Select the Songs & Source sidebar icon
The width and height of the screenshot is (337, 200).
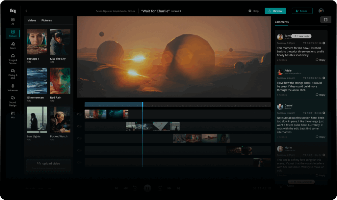click(x=13, y=59)
